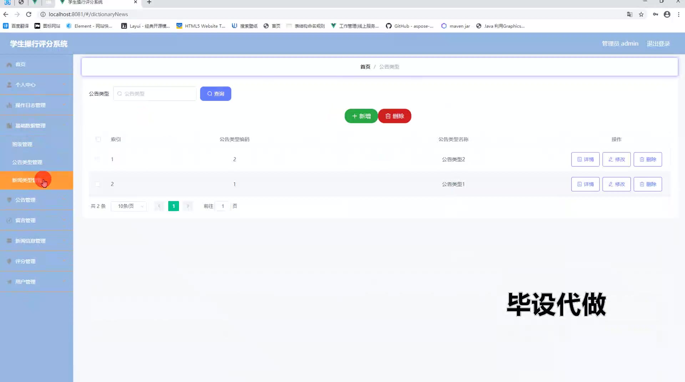Image resolution: width=685 pixels, height=382 pixels.
Task: Go to 首页 in the sidebar
Action: 36,64
